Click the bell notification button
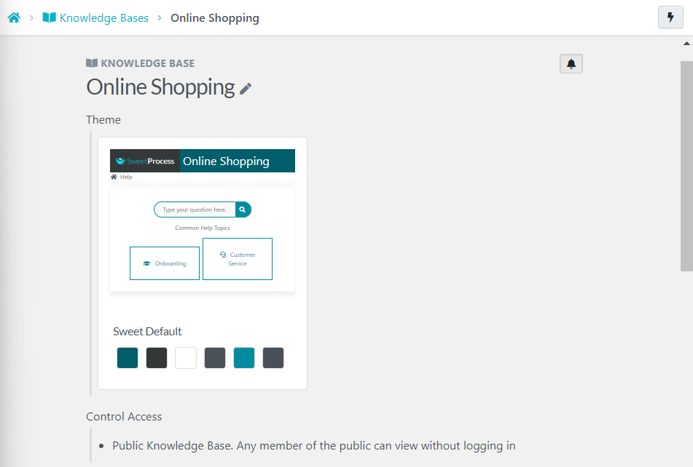This screenshot has height=467, width=693. (571, 64)
